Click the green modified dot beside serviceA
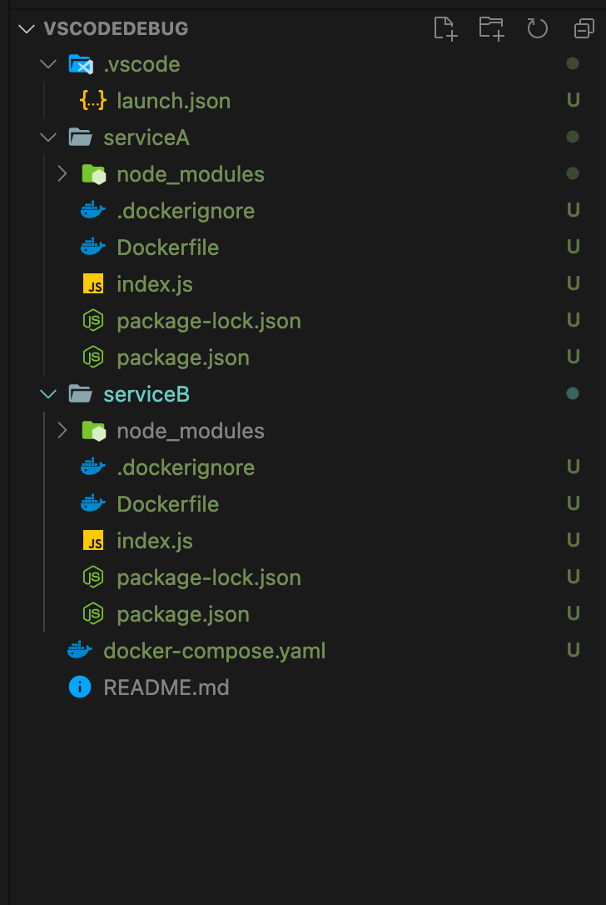The width and height of the screenshot is (606, 905). (572, 137)
